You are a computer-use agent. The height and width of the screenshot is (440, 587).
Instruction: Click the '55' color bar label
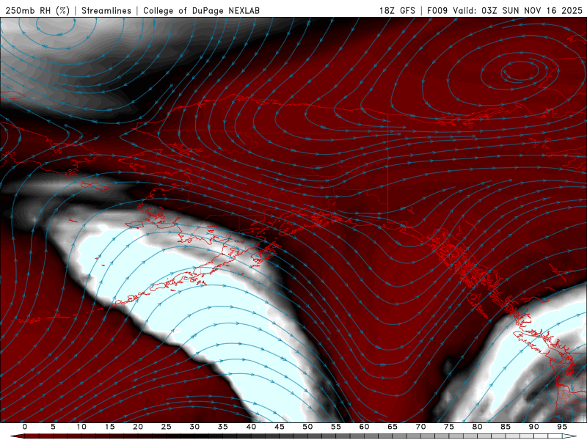tap(336, 427)
